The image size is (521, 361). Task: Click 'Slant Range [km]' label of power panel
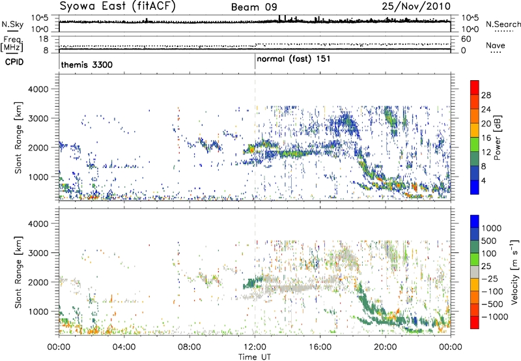(19, 137)
